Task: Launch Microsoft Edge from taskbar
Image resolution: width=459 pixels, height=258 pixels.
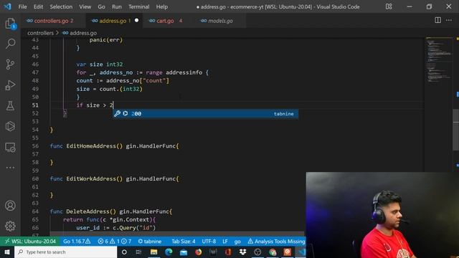Action: click(x=169, y=252)
